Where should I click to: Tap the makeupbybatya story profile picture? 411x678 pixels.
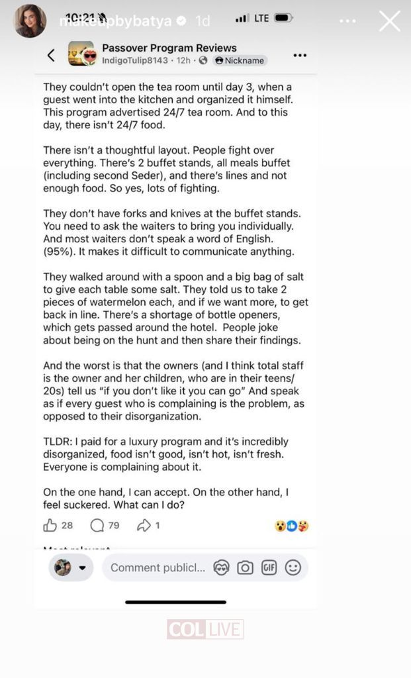30,21
